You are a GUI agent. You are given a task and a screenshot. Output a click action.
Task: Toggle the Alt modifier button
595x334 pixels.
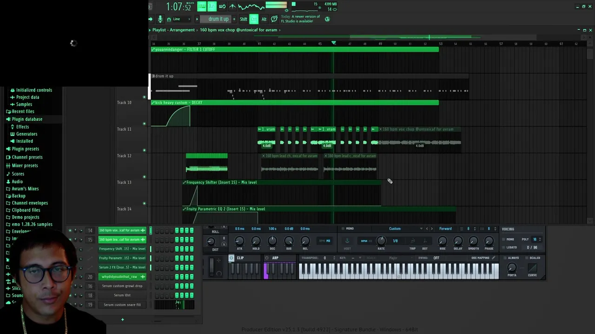(264, 19)
